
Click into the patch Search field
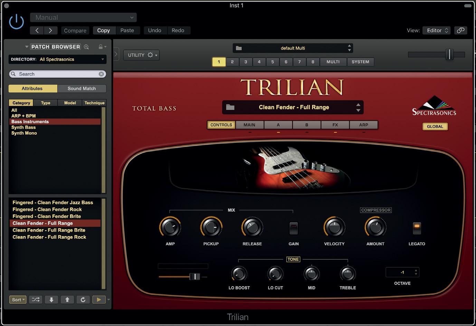point(58,74)
